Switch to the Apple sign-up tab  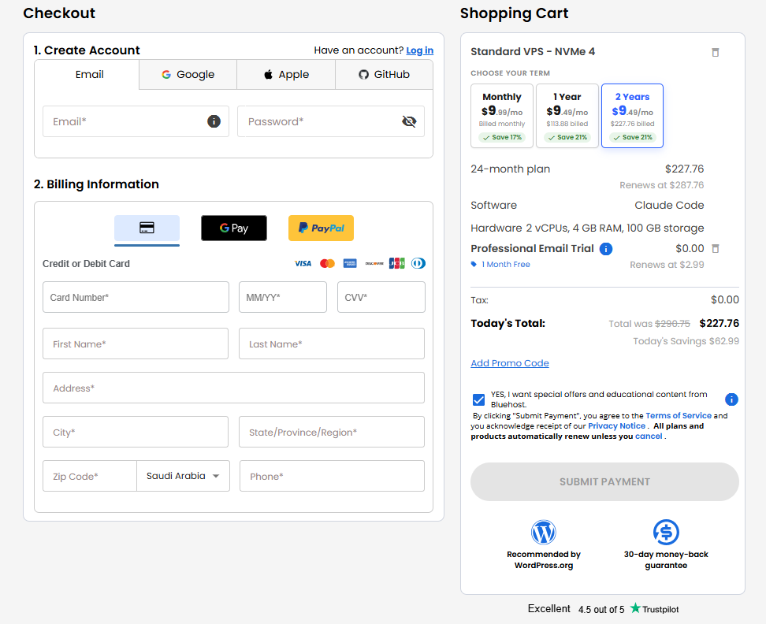286,75
